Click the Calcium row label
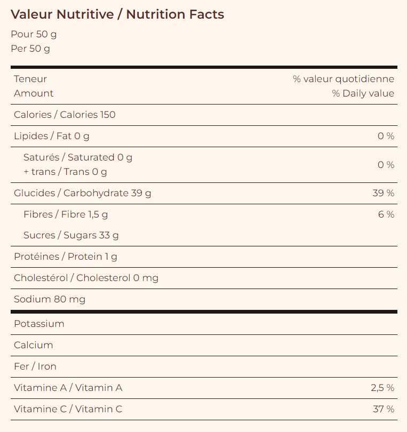This screenshot has height=432, width=407. click(34, 345)
